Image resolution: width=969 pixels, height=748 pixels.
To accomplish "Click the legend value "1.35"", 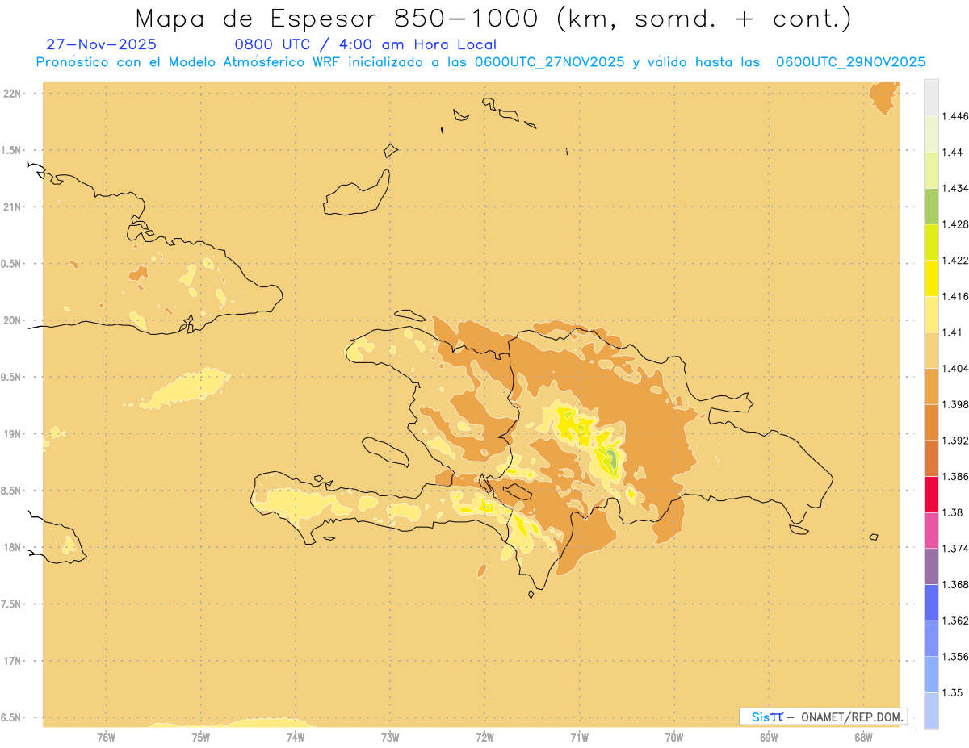I will 952,693.
